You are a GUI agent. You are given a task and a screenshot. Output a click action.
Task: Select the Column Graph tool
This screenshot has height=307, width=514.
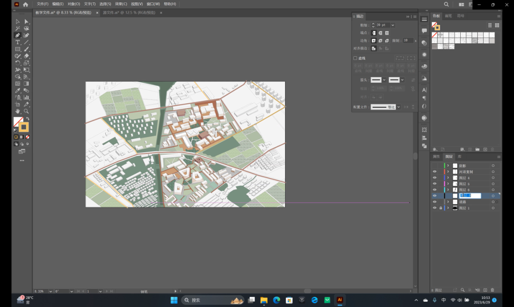click(x=27, y=98)
